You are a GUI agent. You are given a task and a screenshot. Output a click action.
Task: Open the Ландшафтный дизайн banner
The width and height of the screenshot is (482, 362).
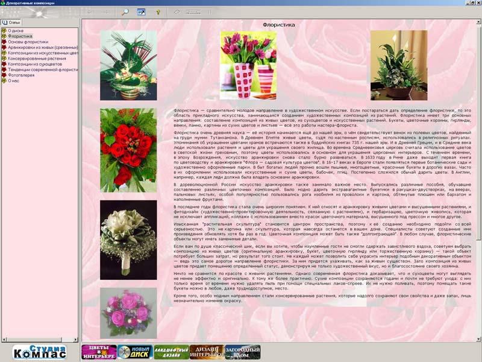click(x=171, y=352)
